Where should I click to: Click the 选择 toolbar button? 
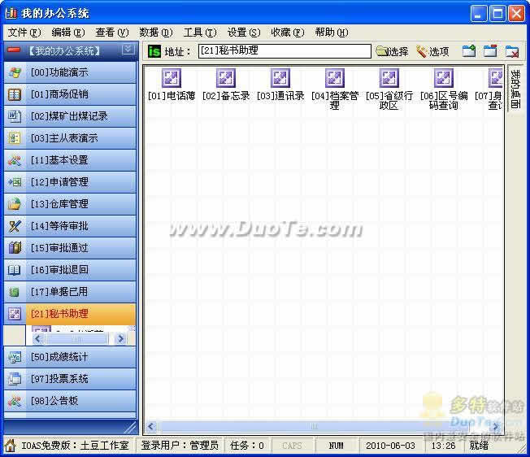[392, 51]
